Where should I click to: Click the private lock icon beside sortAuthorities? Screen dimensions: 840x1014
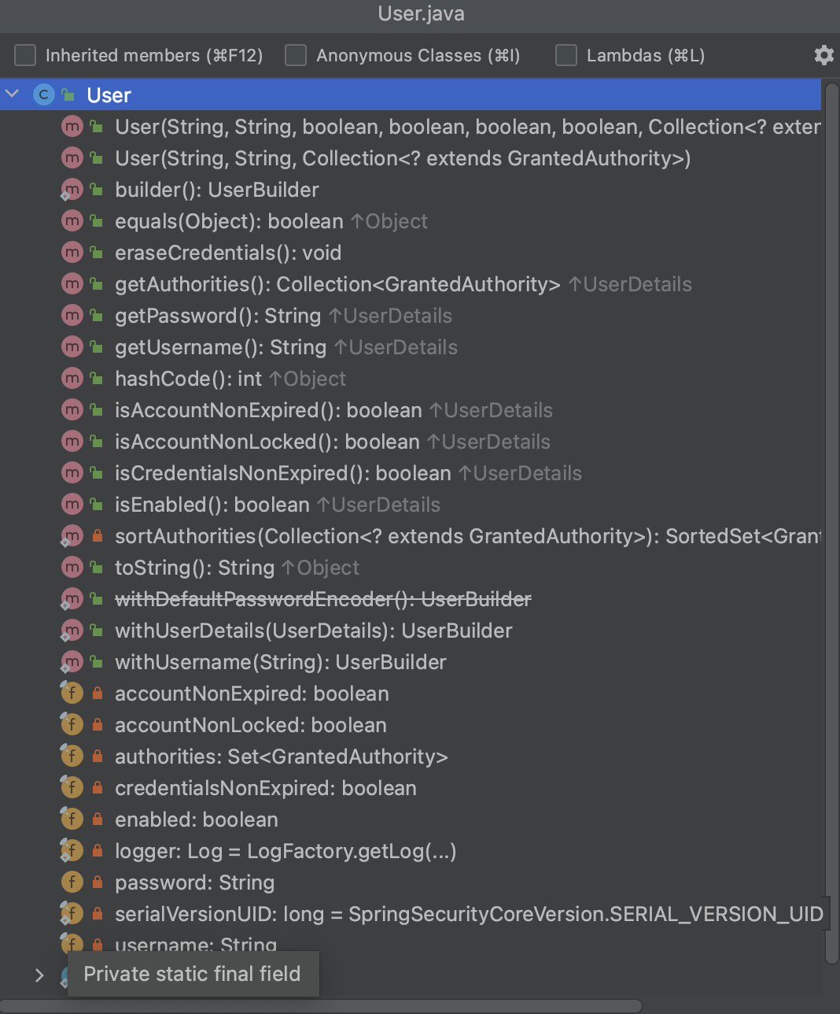98,536
